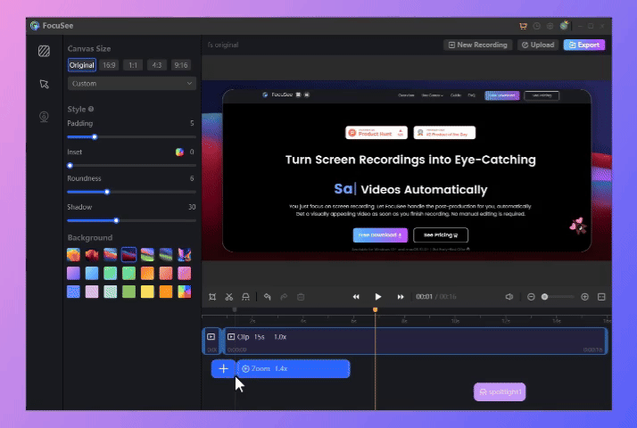Select the 9:16 canvas size
This screenshot has width=637, height=428.
pyautogui.click(x=181, y=65)
